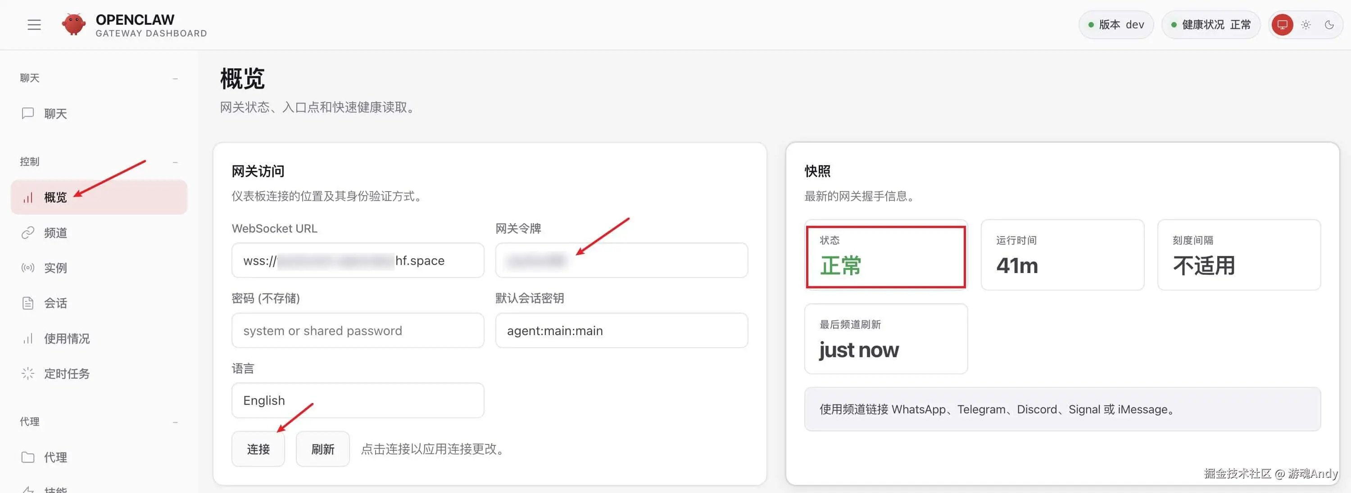This screenshot has height=493, width=1351.
Task: Click the 连接 connect button
Action: [x=258, y=449]
